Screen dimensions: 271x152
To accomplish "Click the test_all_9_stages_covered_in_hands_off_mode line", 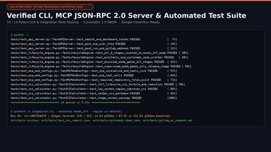I will [x=100, y=53].
